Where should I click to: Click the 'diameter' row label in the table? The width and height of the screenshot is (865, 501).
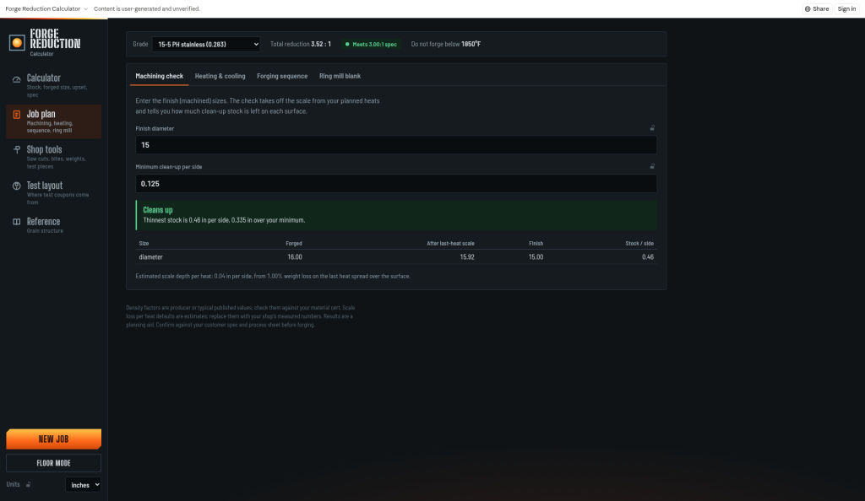tap(150, 257)
